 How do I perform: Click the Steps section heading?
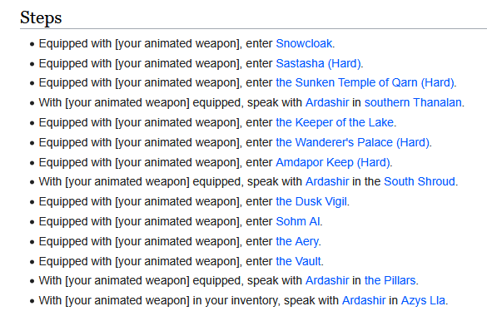41,18
